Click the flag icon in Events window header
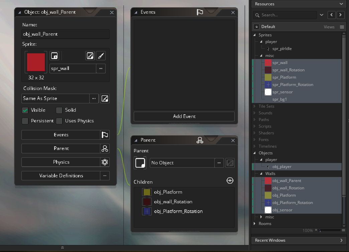This screenshot has width=349, height=252. click(x=200, y=12)
